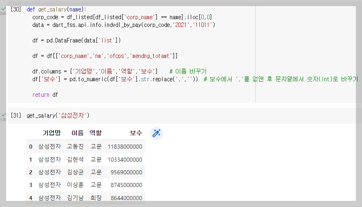The width and height of the screenshot is (362, 207).
Task: Click the get_salary('삼성전자') call line
Action: [58, 115]
